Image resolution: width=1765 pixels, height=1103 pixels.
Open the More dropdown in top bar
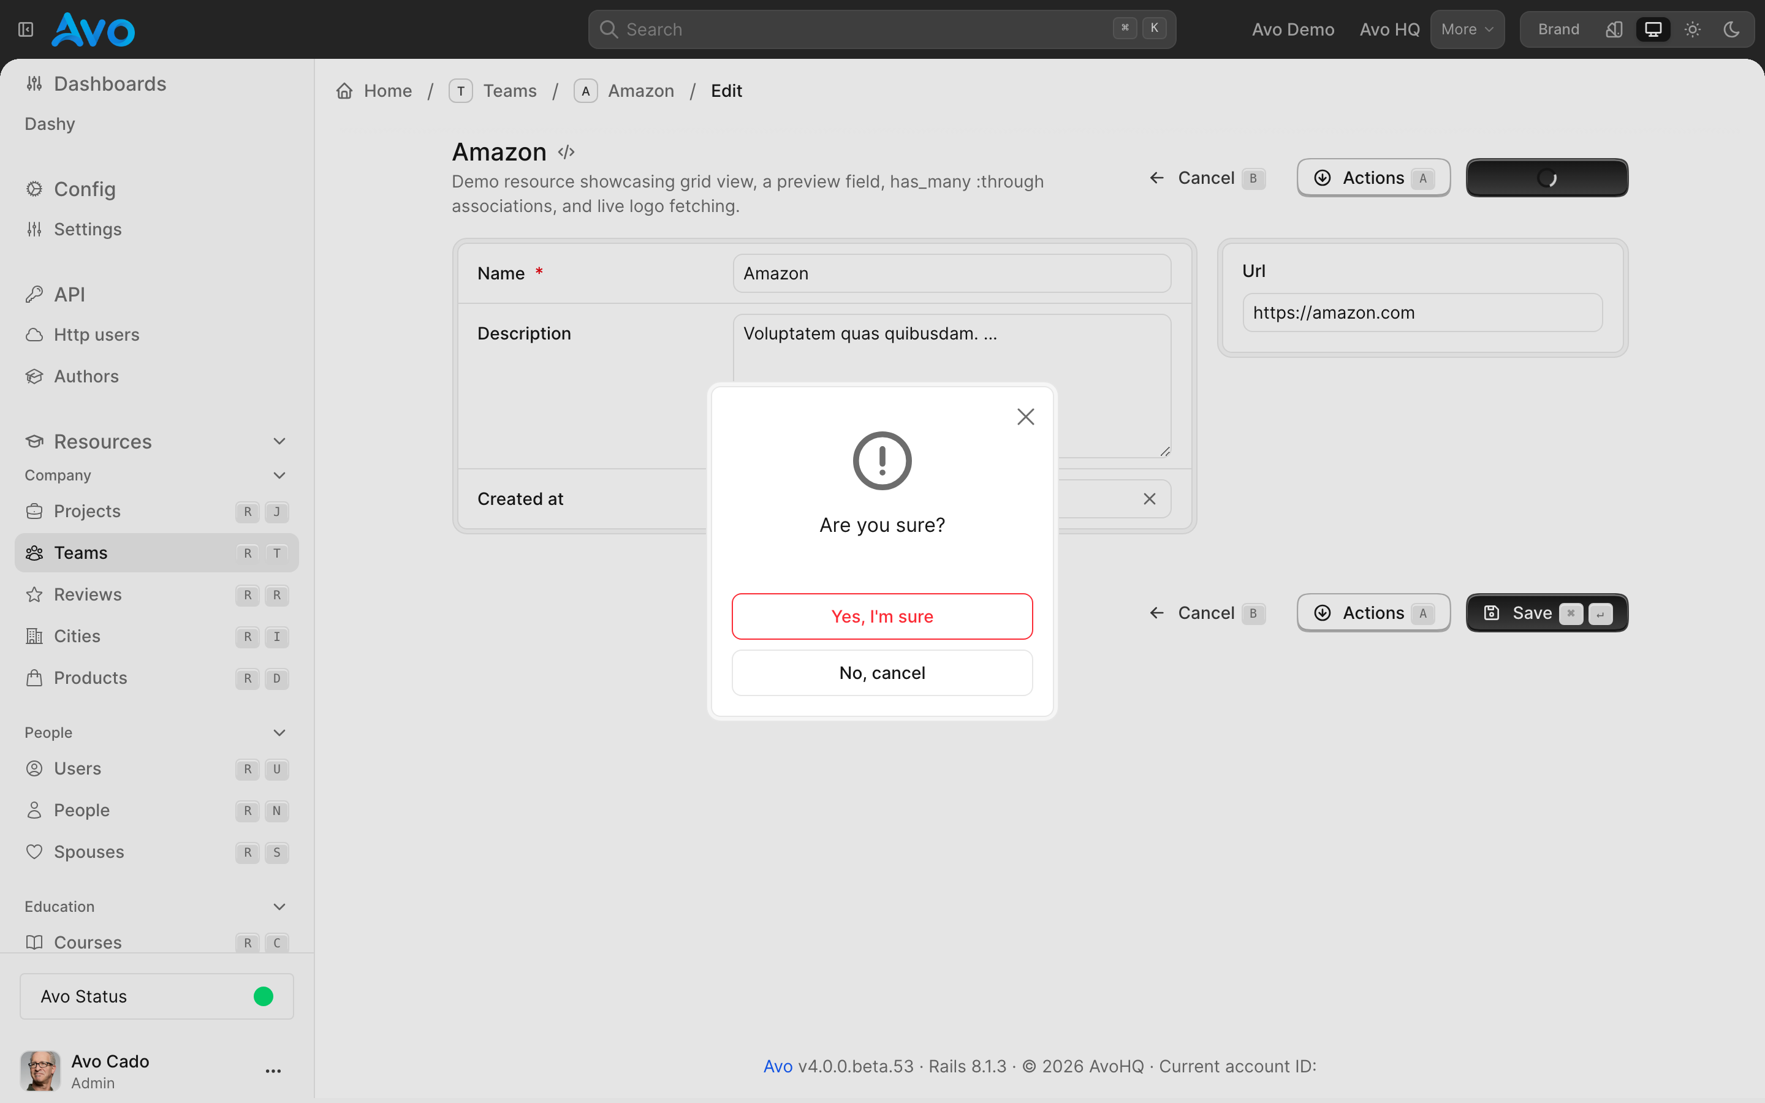pyautogui.click(x=1467, y=29)
